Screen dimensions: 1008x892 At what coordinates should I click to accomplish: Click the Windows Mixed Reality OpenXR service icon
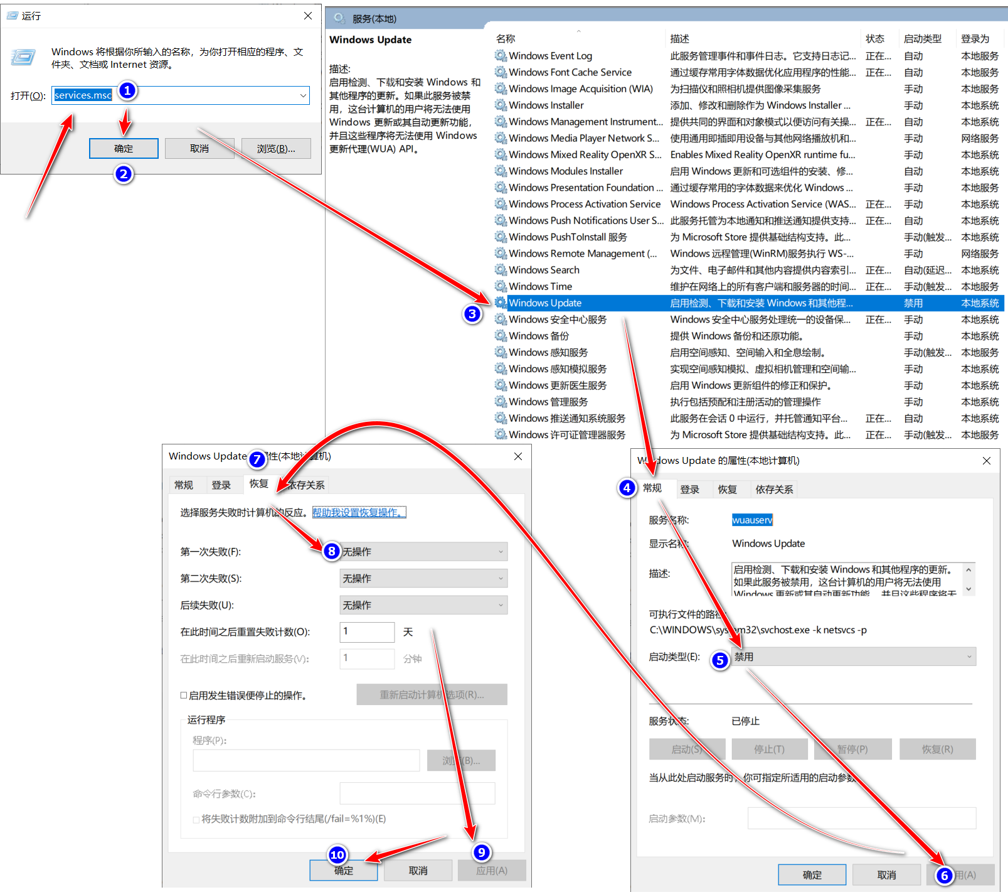(x=501, y=154)
